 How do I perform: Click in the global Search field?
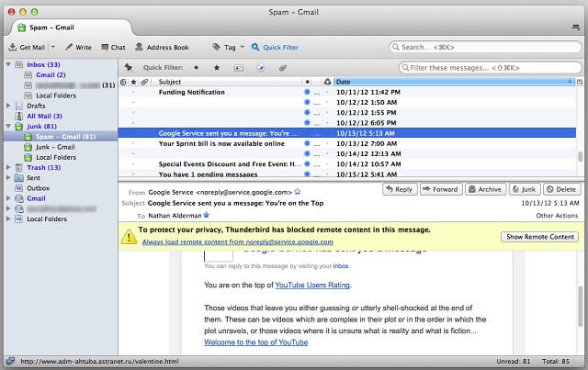[x=485, y=47]
